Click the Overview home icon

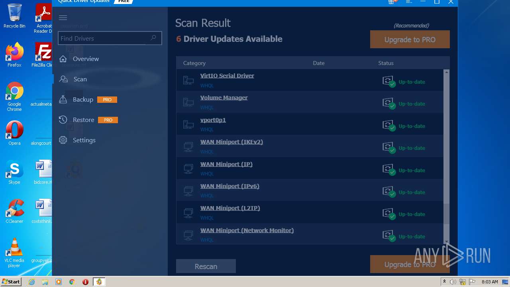click(63, 59)
